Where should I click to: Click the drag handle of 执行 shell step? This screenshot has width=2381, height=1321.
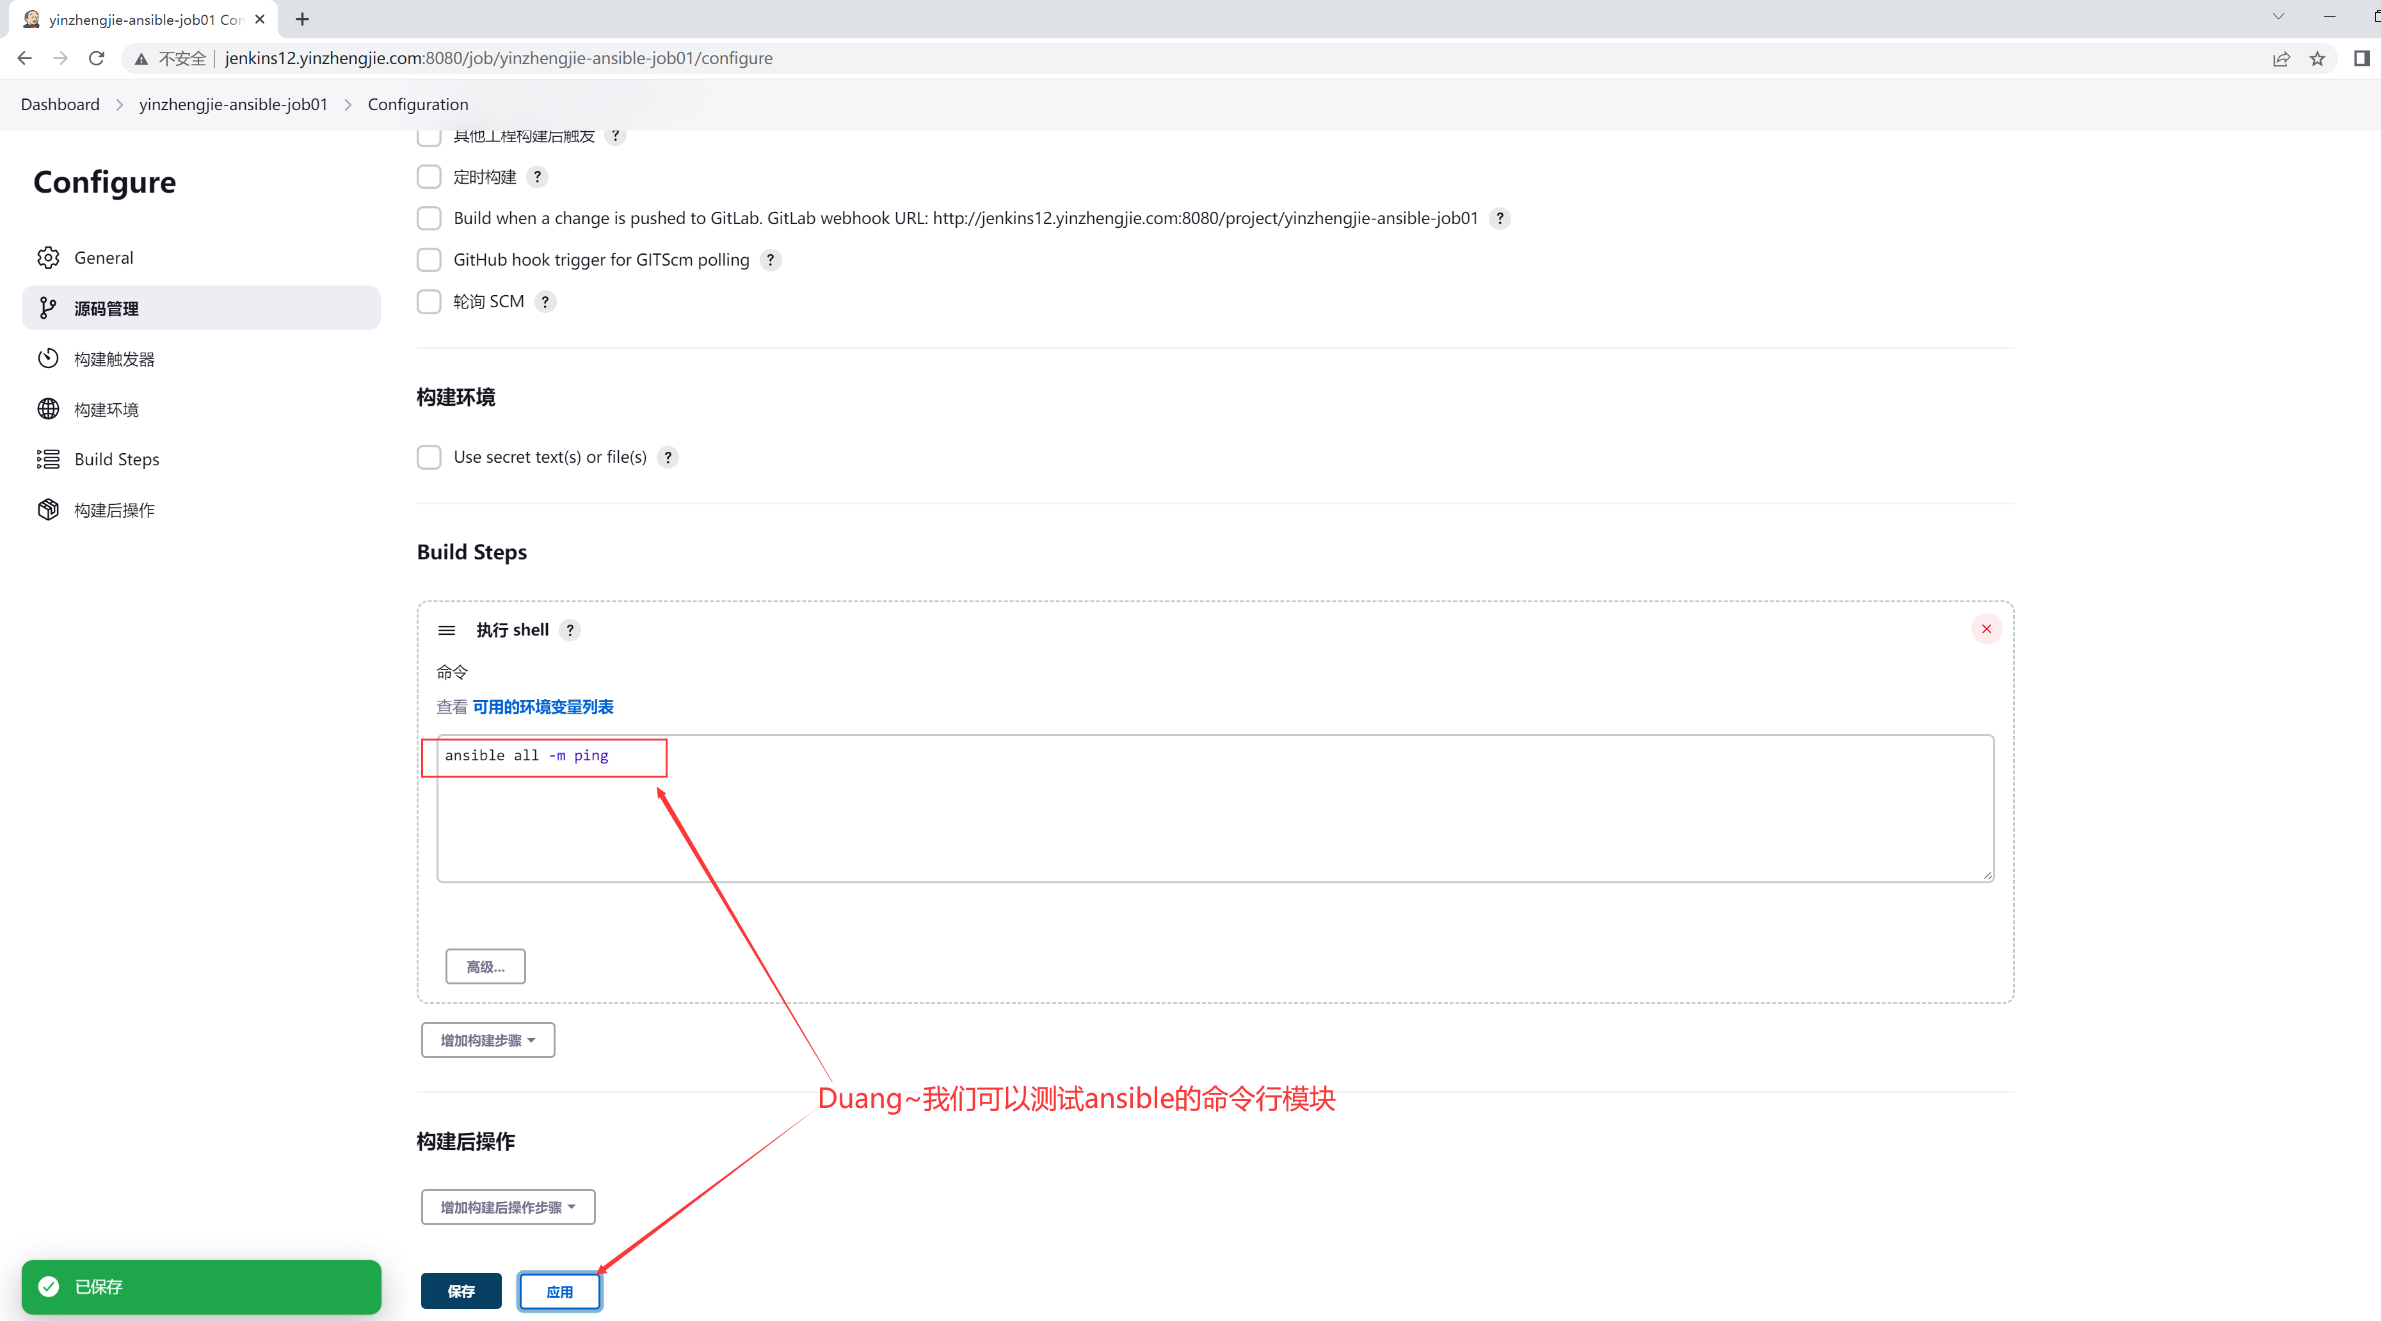click(x=447, y=630)
